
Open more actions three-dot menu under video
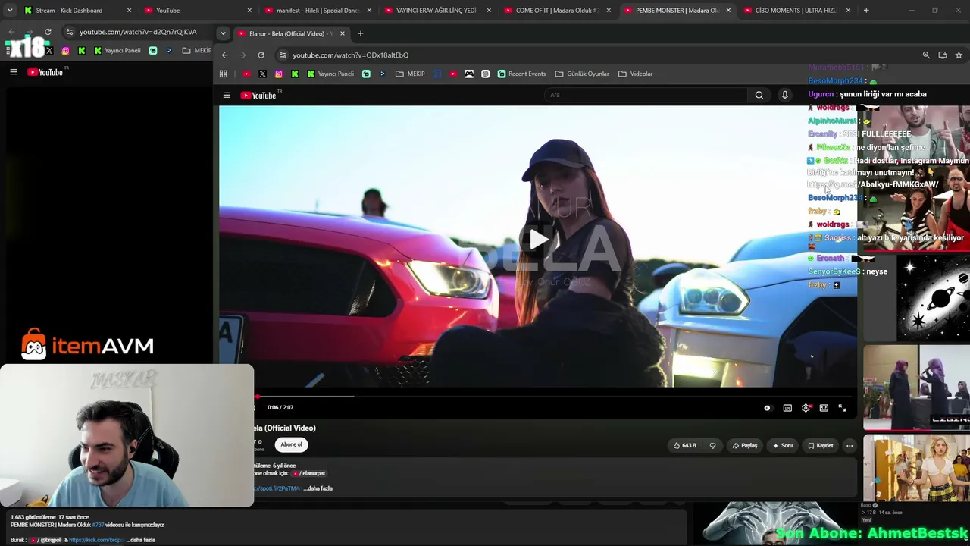850,445
